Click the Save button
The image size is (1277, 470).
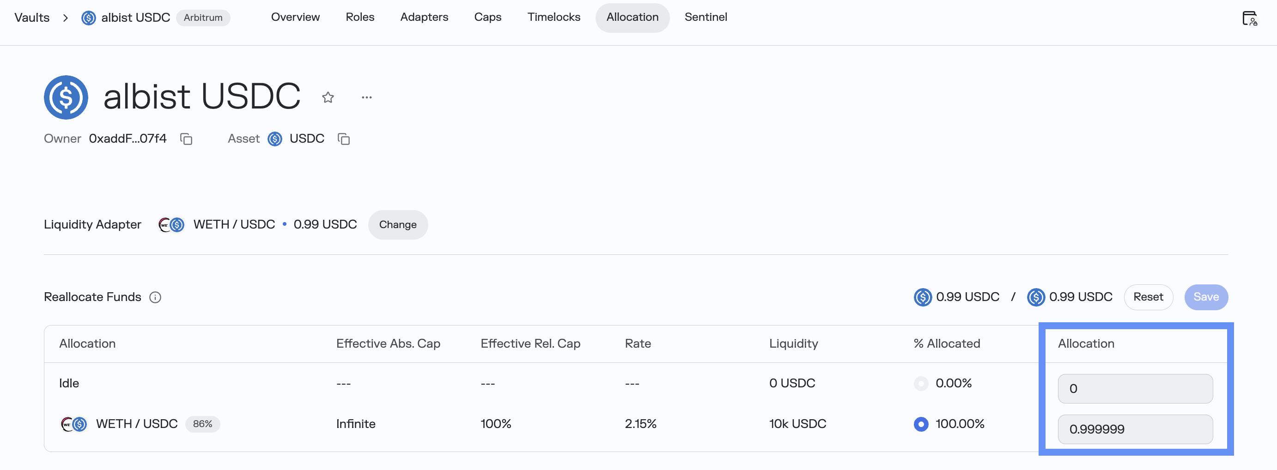click(1206, 297)
